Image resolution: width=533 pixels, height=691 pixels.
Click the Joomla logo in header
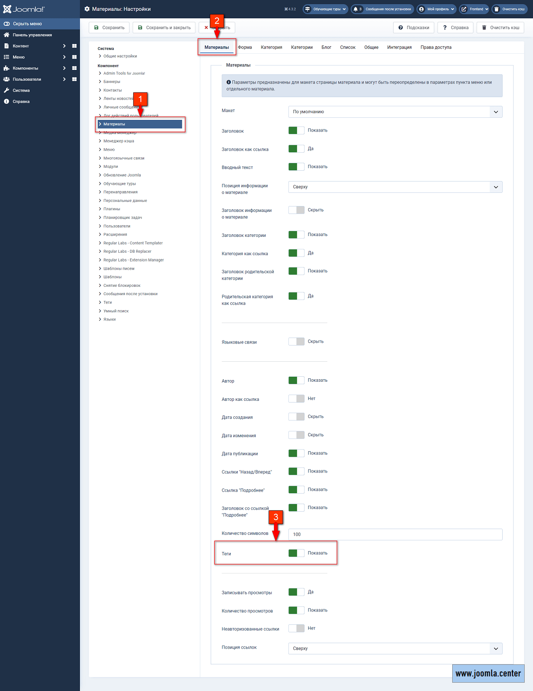[x=24, y=9]
